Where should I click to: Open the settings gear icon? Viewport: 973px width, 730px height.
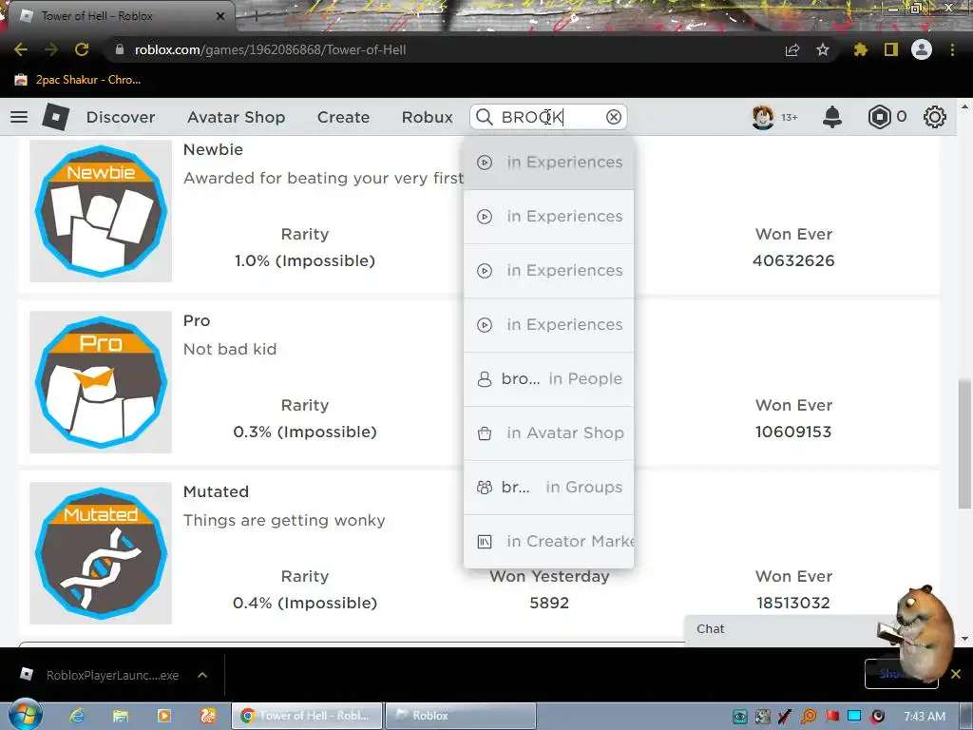[x=935, y=117]
